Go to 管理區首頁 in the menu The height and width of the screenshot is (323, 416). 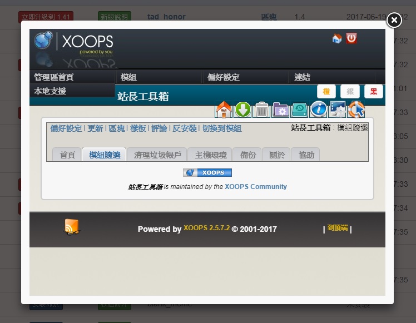[x=53, y=77]
